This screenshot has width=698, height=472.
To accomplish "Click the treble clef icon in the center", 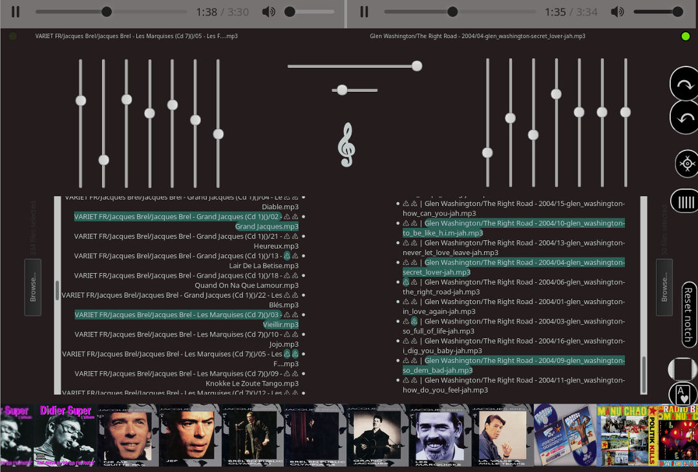I will (346, 145).
